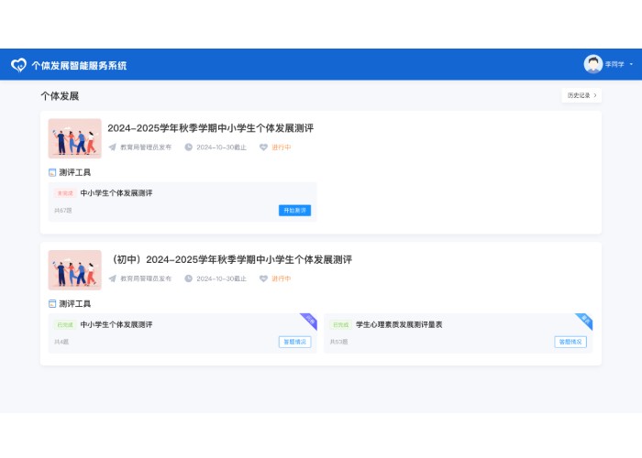Click the 测评工具 icon in first card
Image resolution: width=642 pixels, height=458 pixels.
[x=52, y=172]
